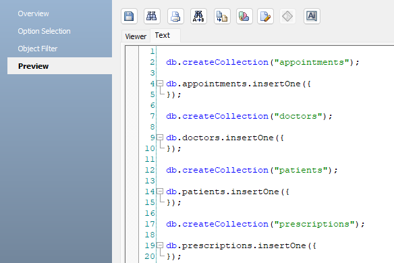Click the db.appointments.insertOne({ text
Screen dimensions: 394x263
(x=238, y=84)
